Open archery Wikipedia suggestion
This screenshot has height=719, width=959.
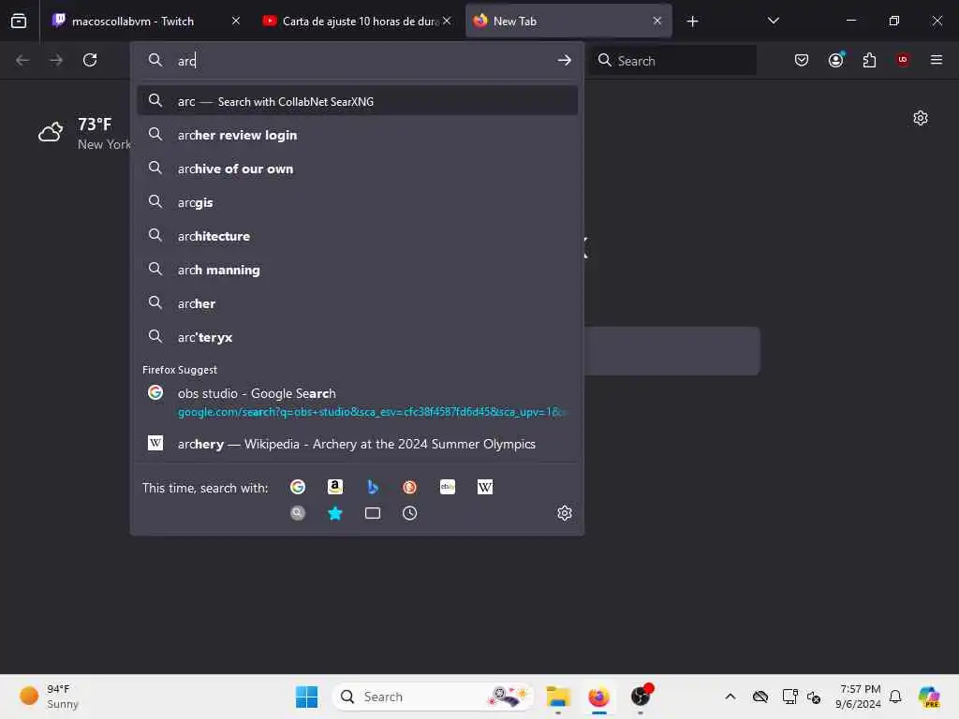point(357,443)
